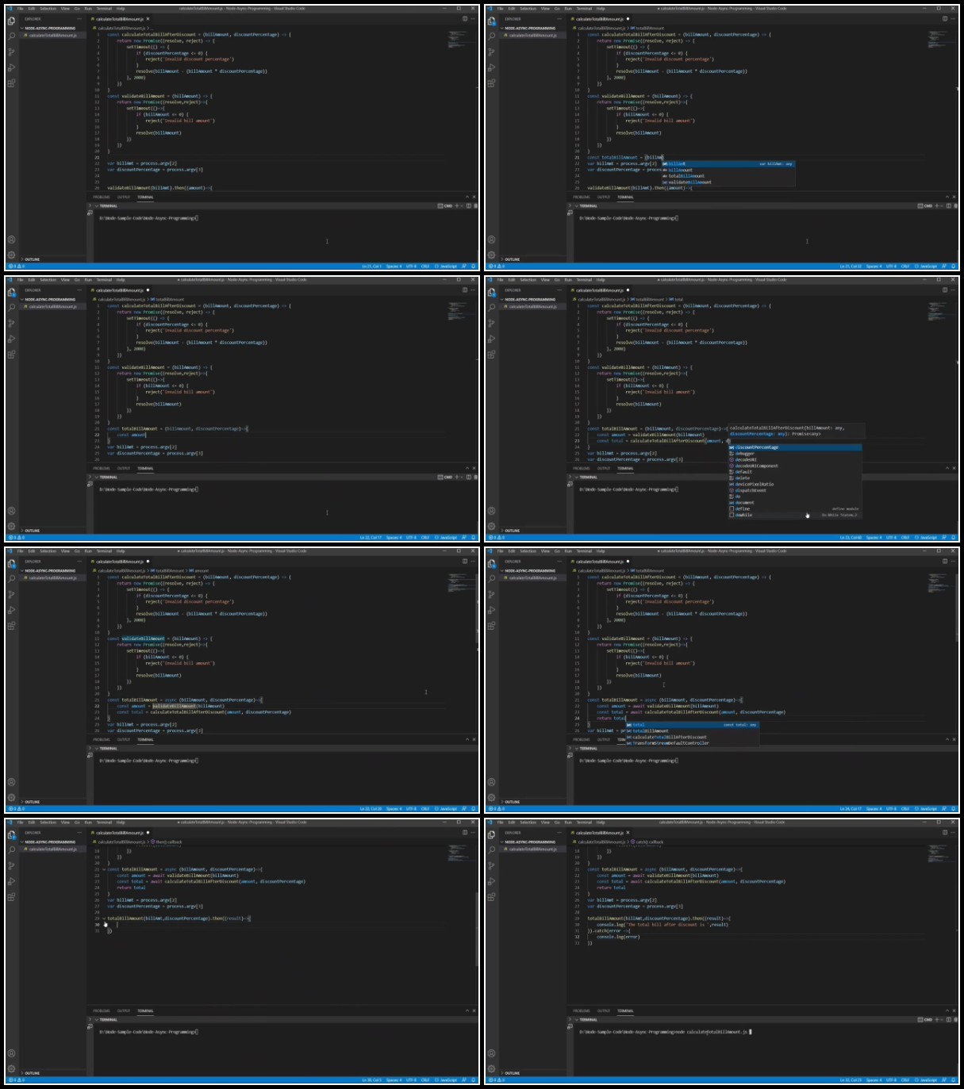
Task: Pick the decodeURIComponent autocomplete suggestion
Action: point(794,466)
